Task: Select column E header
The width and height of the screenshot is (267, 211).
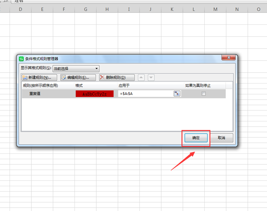Action: click(42, 9)
